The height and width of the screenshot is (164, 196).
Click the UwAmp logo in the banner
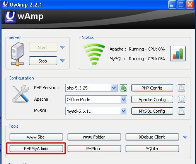24,17
